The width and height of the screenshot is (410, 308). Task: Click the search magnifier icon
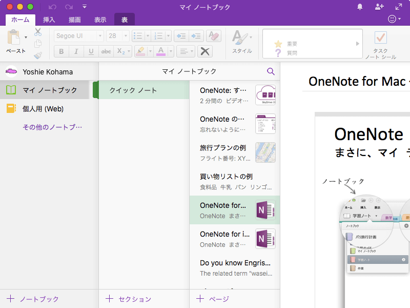click(x=271, y=71)
